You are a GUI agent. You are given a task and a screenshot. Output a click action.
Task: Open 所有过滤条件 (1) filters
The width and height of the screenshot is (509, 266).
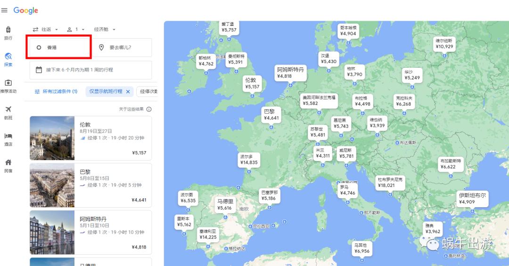coord(56,91)
